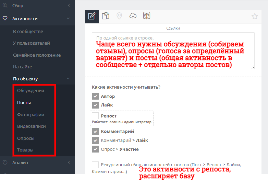Open the edit form tab icon
The height and width of the screenshot is (180, 268).
pos(92,16)
